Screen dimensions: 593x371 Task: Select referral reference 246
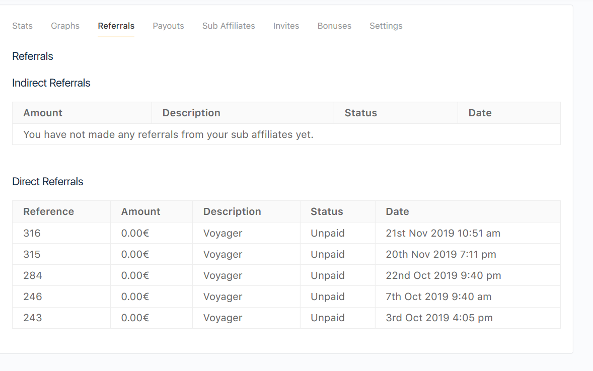pyautogui.click(x=33, y=296)
